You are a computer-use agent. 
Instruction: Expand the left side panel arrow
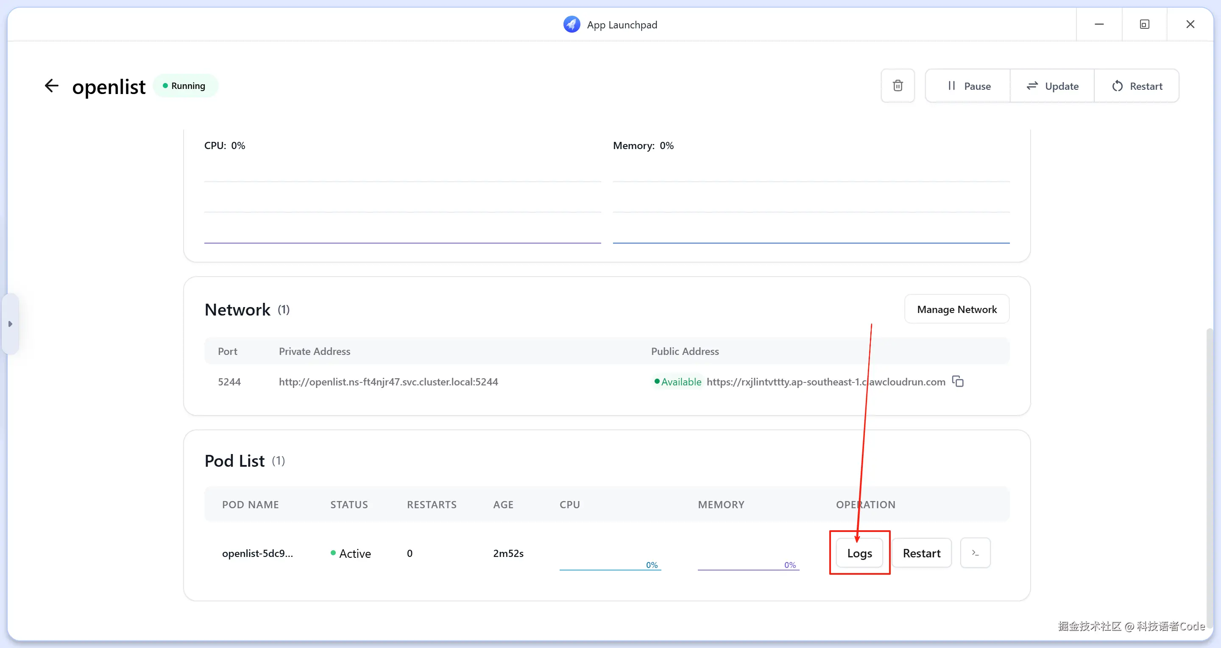[10, 324]
